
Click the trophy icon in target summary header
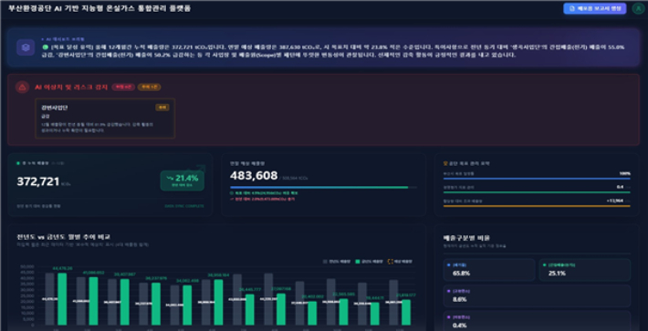pos(445,163)
